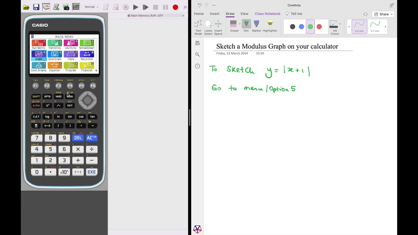Open the Ink Colour picker
Viewport: 418px width, 235px height.
point(335,28)
